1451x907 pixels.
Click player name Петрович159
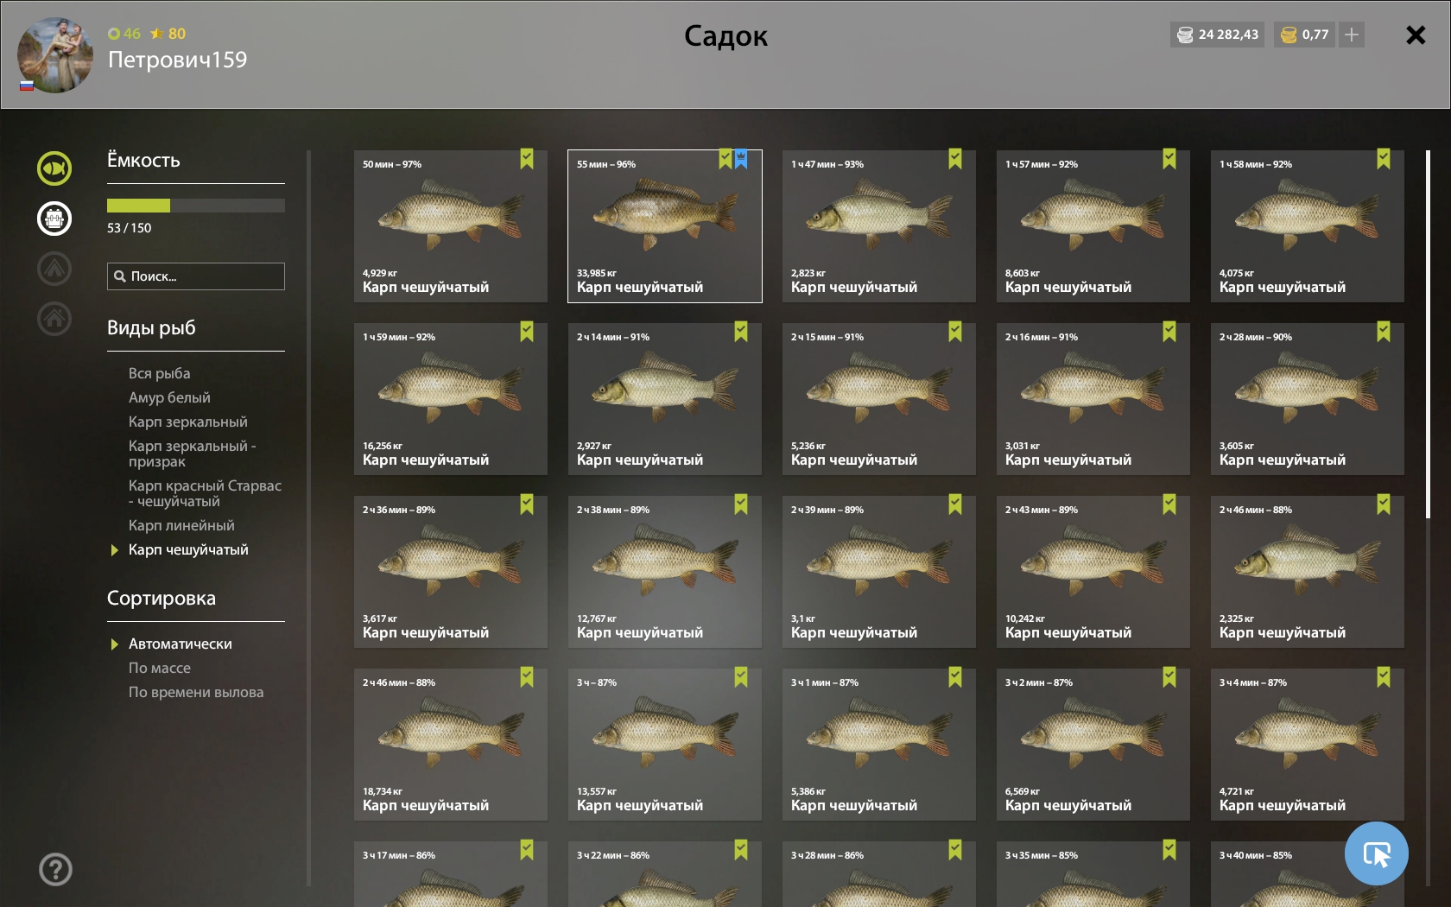click(177, 60)
